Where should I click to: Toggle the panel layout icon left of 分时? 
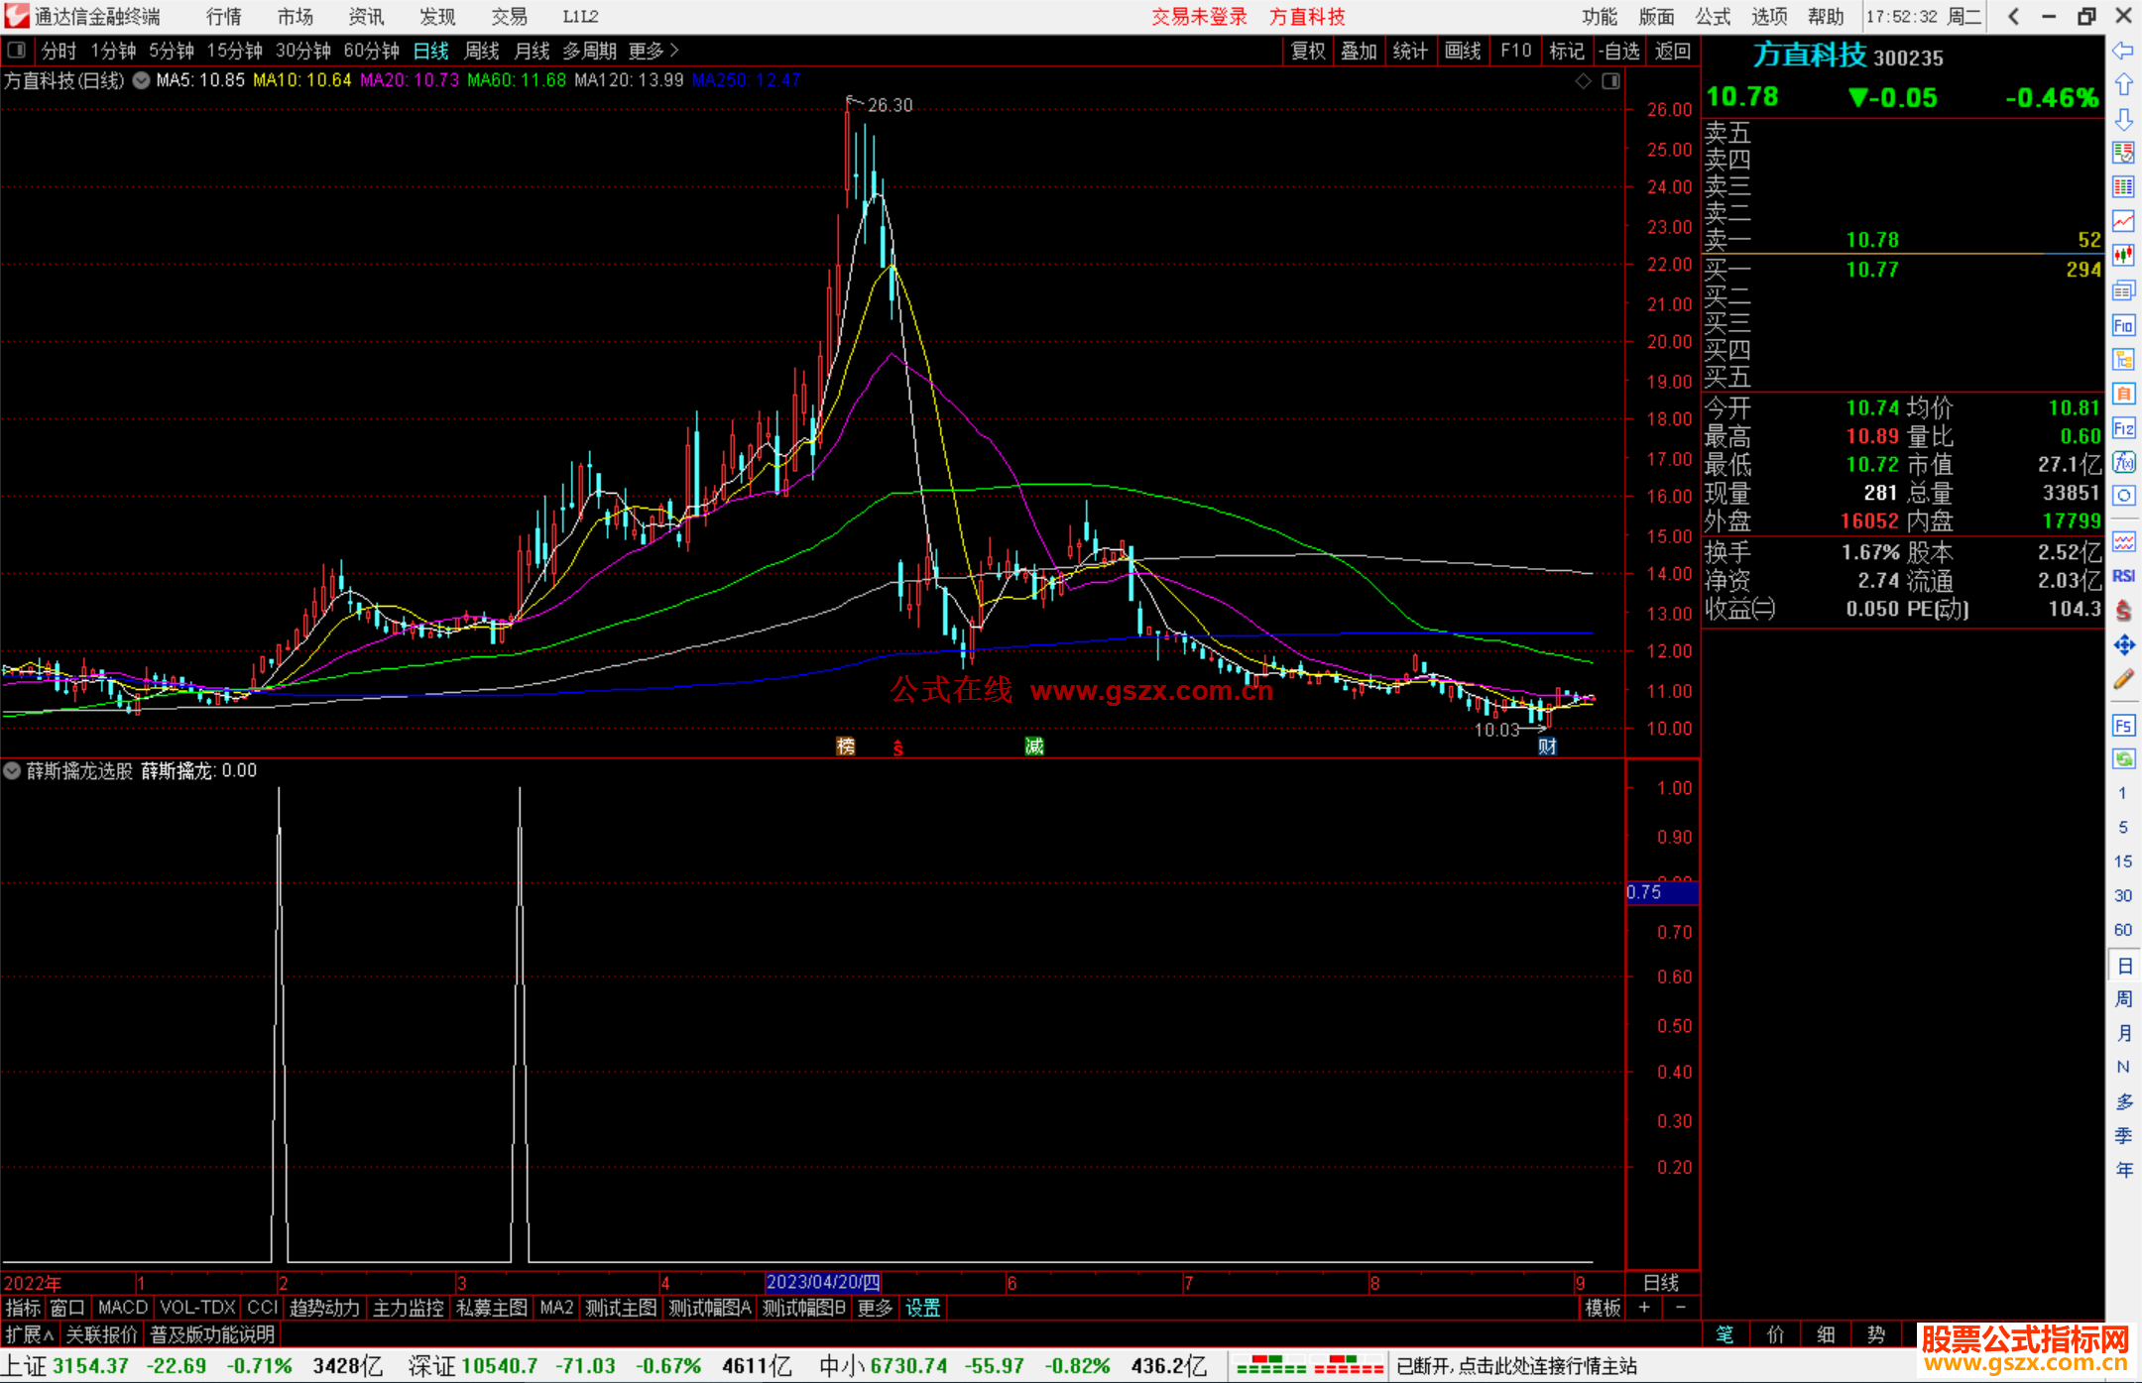pos(17,50)
